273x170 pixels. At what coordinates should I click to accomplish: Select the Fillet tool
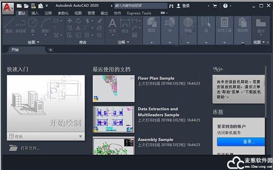[x=87, y=28]
